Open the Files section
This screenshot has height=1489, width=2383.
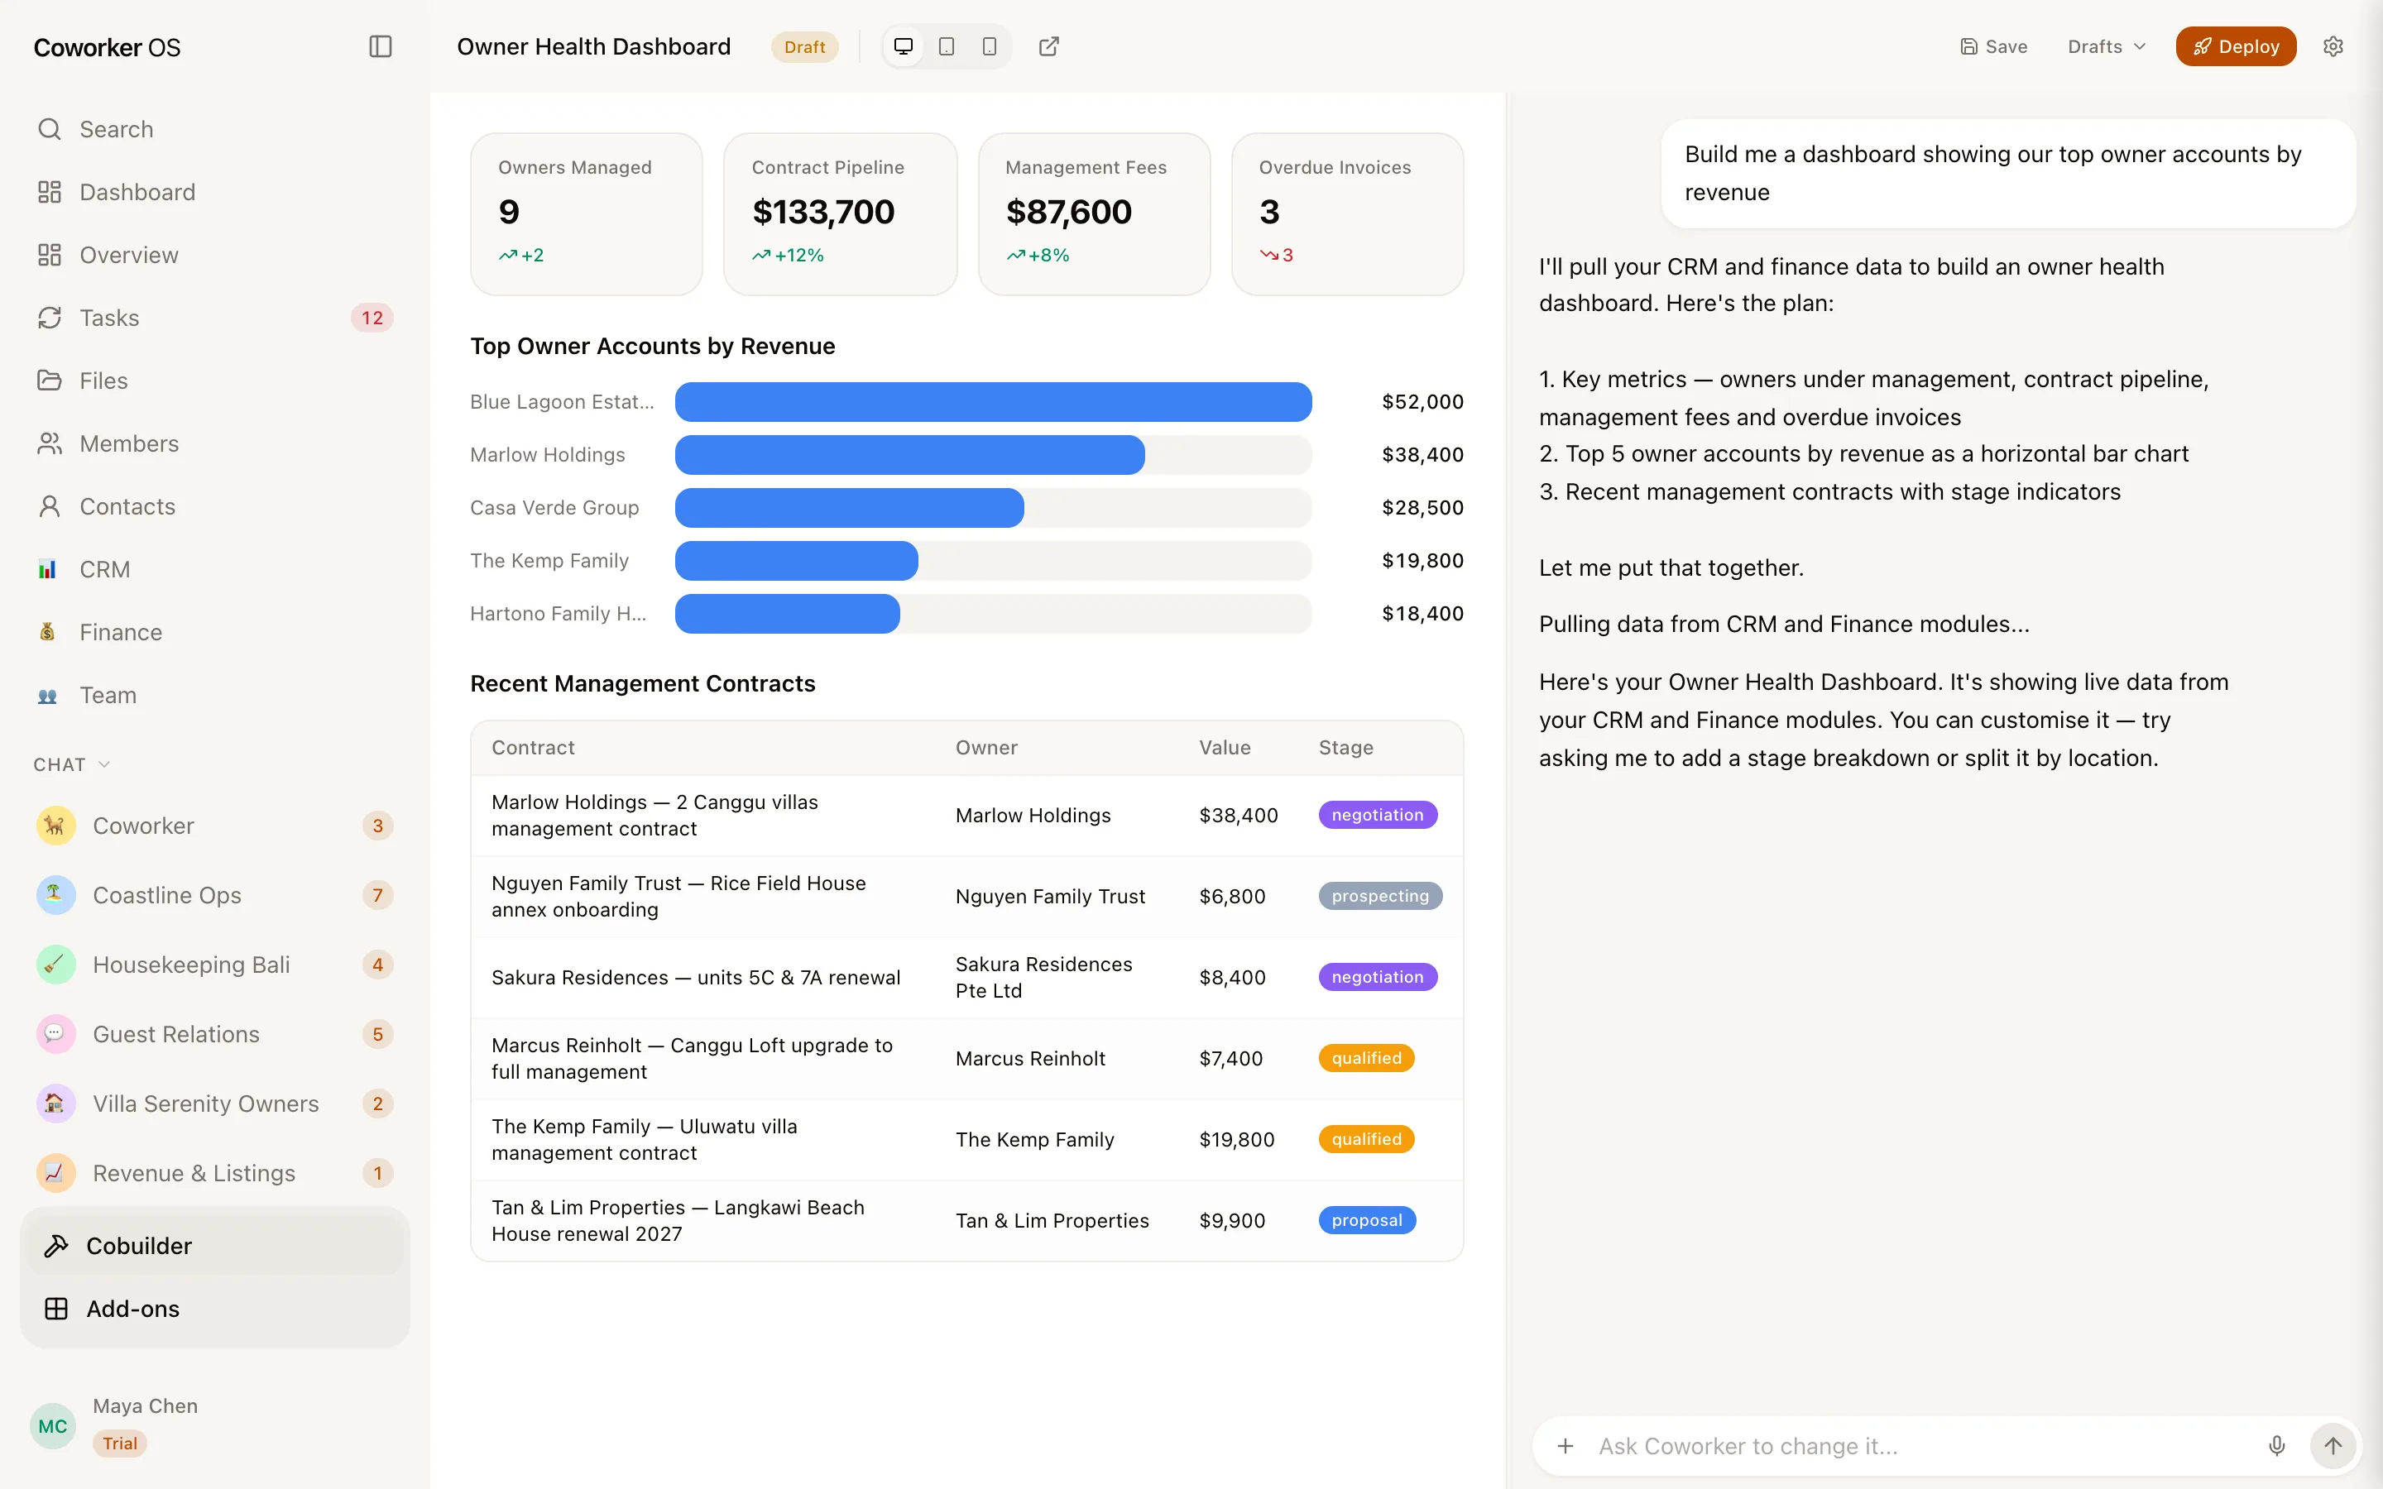[214, 381]
